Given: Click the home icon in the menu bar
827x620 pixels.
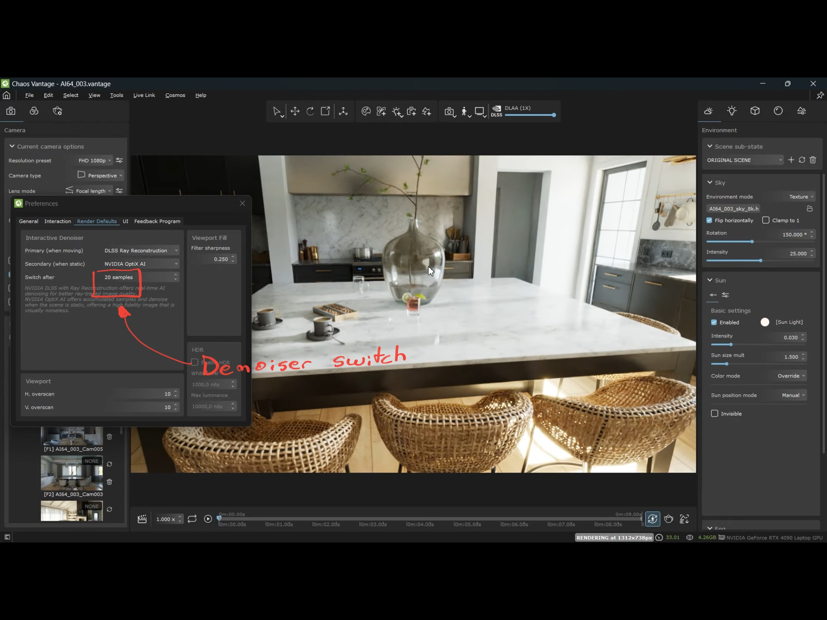Looking at the screenshot, I should [x=6, y=95].
